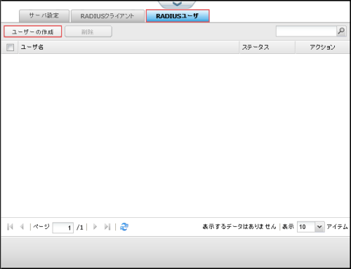Select the RADIUSユーザ tab
The height and width of the screenshot is (269, 351).
[x=178, y=16]
